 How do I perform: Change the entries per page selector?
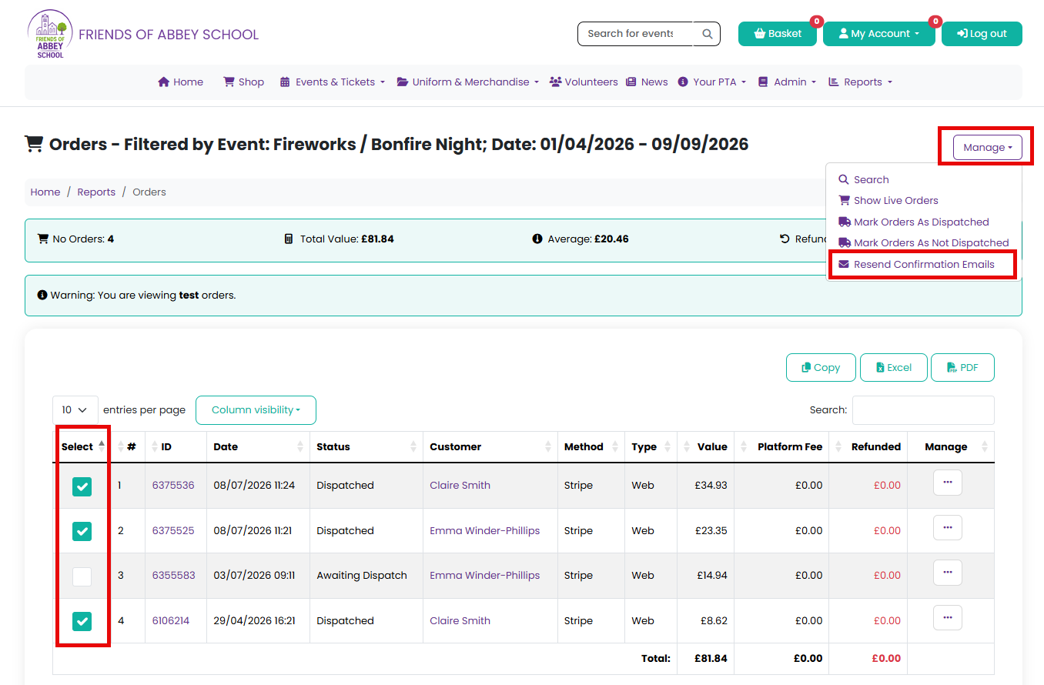(x=75, y=410)
